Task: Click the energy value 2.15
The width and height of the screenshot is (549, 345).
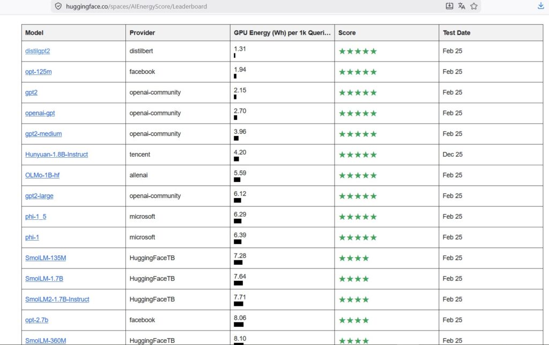Action: pos(240,90)
